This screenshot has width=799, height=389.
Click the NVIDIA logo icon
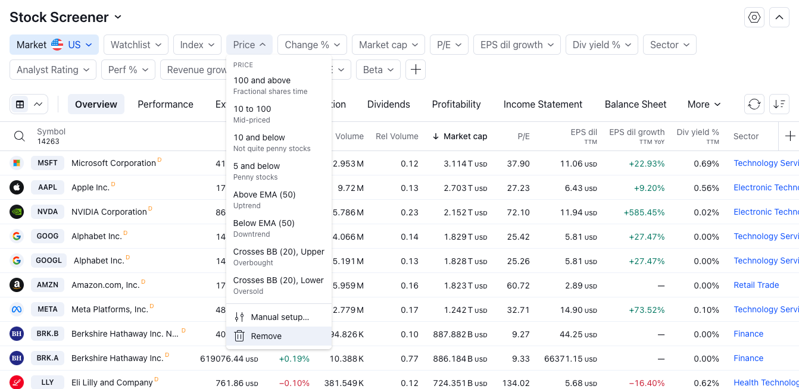click(17, 212)
